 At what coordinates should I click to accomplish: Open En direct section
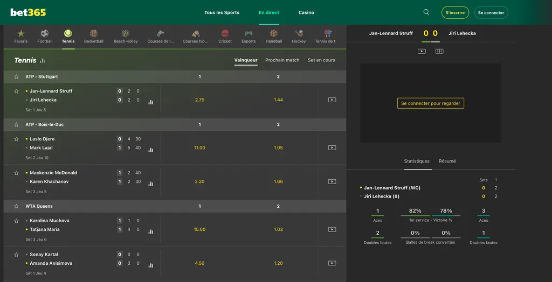coord(269,12)
